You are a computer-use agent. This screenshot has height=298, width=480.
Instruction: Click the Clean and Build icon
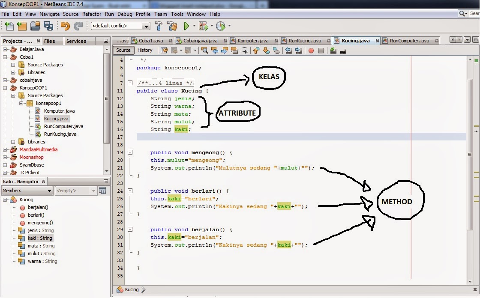172,26
